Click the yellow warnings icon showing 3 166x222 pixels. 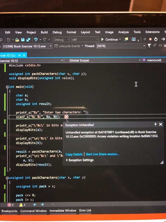pyautogui.click(x=21, y=205)
